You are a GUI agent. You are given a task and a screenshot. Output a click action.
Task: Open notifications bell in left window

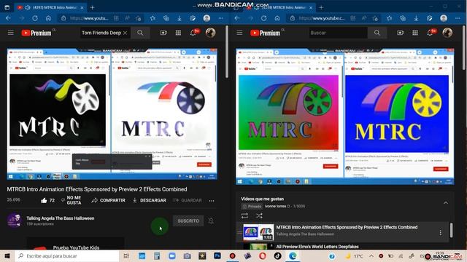tap(193, 33)
